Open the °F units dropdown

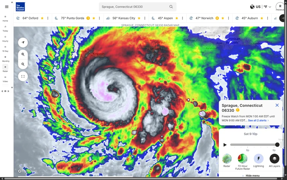[267, 7]
